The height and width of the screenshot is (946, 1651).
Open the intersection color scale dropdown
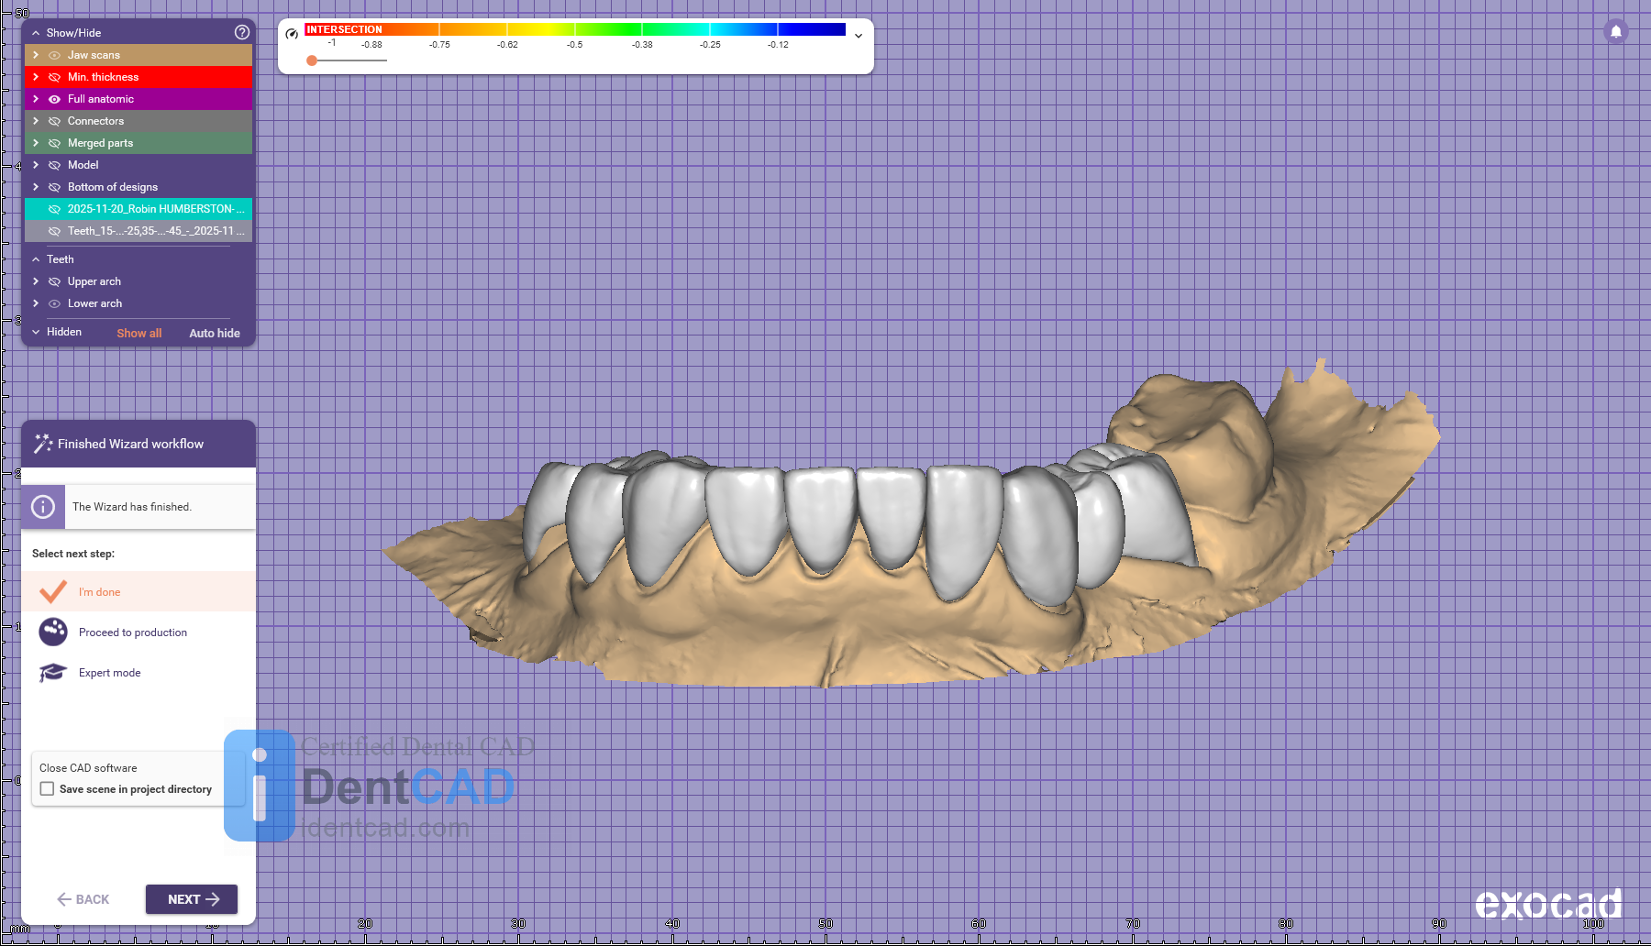click(x=859, y=36)
